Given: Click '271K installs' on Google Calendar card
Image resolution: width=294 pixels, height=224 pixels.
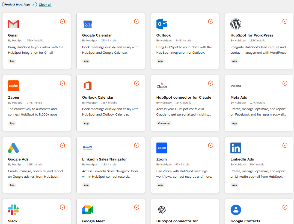Looking at the screenshot, I should click(109, 40).
